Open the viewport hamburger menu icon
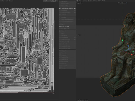 [x=77, y=1]
